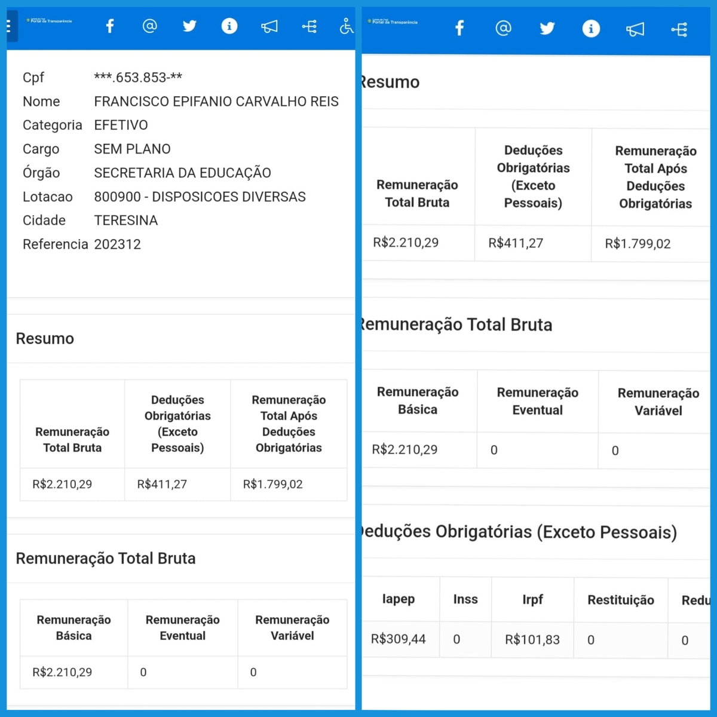Click Portal da Transparência logo in left screenshot
The image size is (717, 717).
point(49,21)
